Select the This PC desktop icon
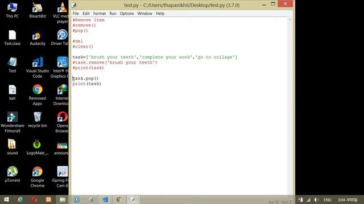 click(x=13, y=10)
